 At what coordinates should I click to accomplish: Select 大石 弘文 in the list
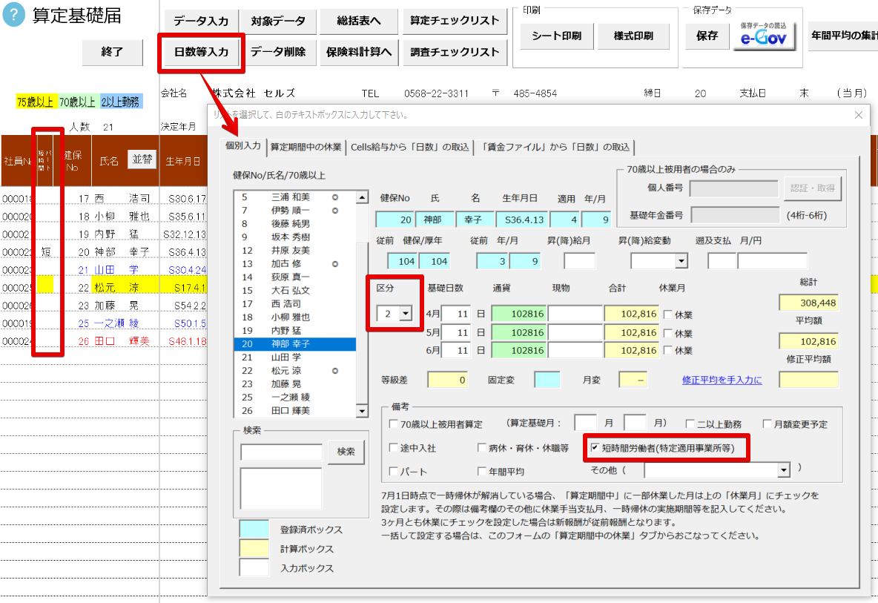[294, 291]
